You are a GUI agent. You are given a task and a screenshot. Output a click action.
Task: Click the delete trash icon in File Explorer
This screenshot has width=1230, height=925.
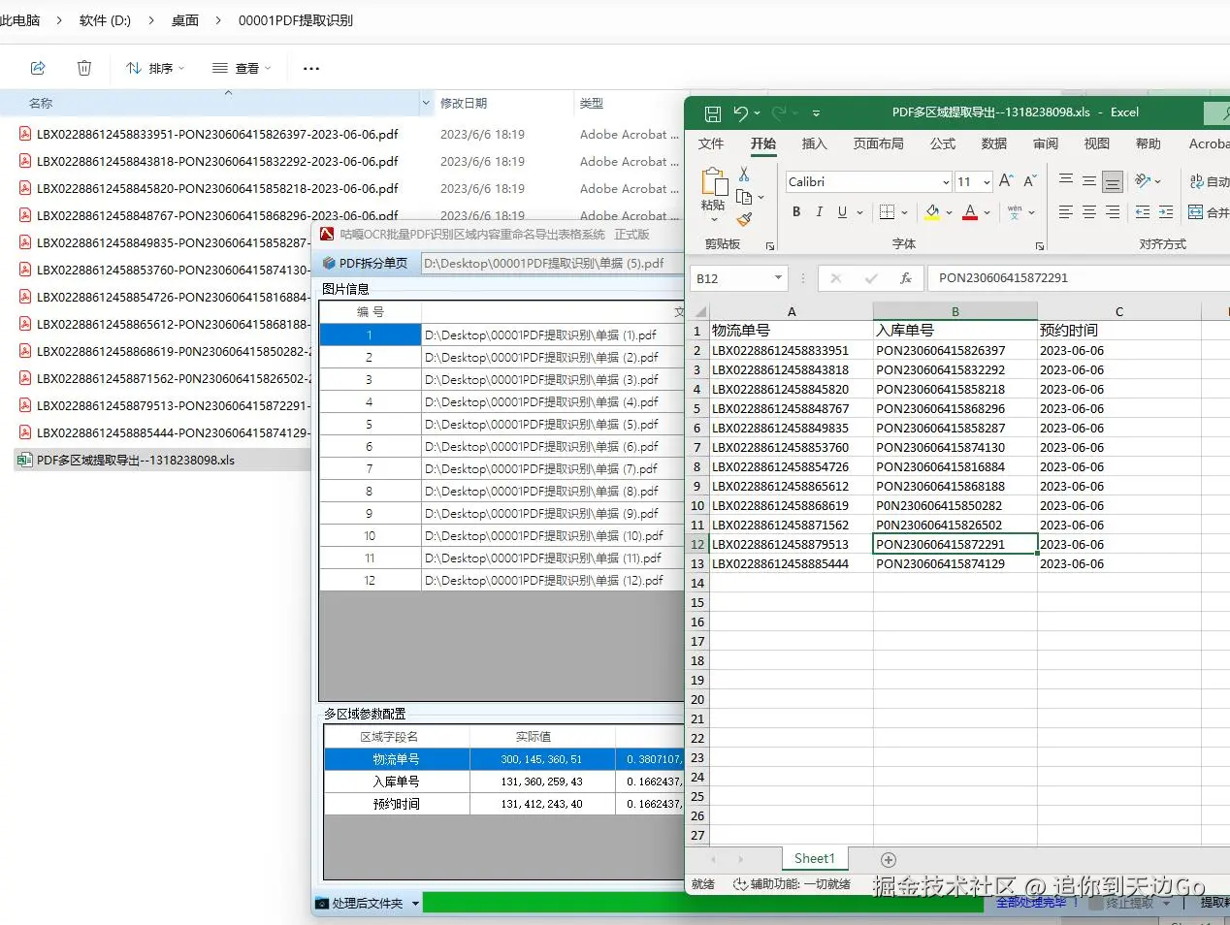point(84,68)
